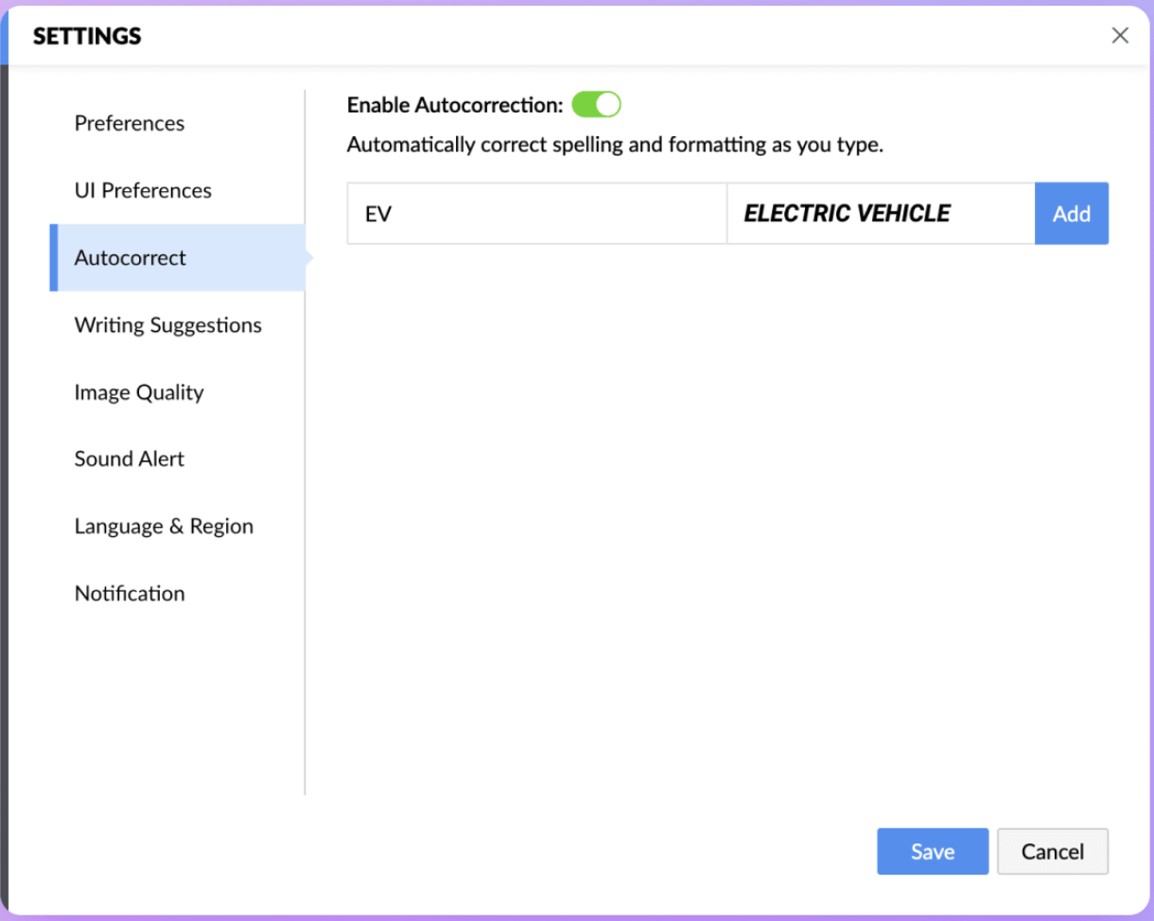Toggle the Enable Autocorrection switch off
The height and width of the screenshot is (921, 1154).
(x=596, y=104)
